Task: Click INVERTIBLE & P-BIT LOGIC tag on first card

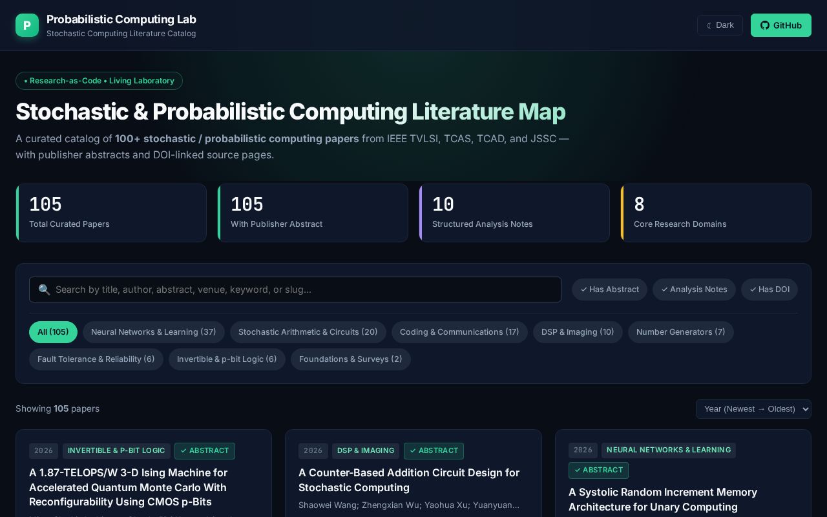Action: point(116,450)
